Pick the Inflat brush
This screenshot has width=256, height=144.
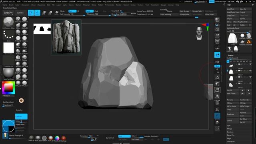18,45
